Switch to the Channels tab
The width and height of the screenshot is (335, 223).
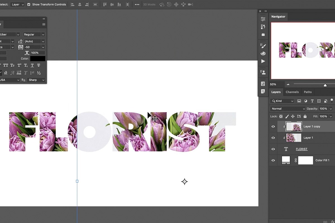coord(292,92)
